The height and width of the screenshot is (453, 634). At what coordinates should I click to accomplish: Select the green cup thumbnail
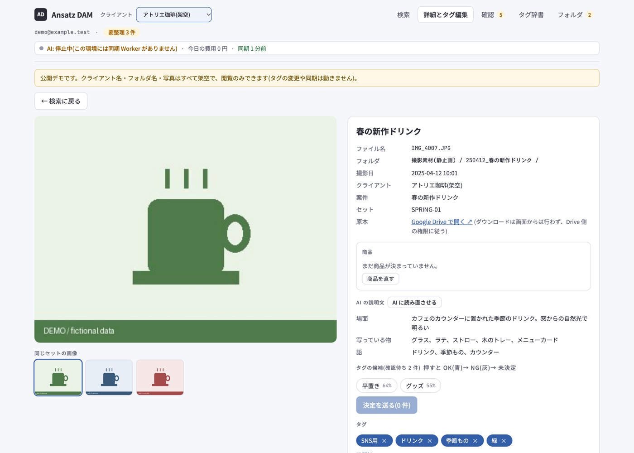[x=58, y=377]
